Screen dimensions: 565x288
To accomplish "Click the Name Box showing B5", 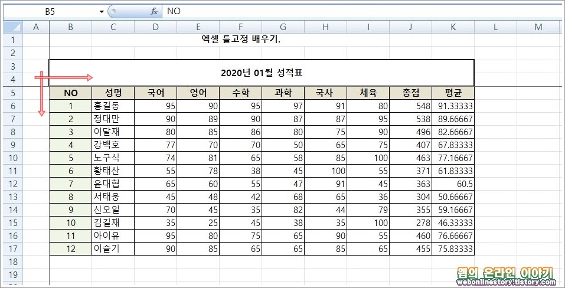I will pyautogui.click(x=50, y=12).
